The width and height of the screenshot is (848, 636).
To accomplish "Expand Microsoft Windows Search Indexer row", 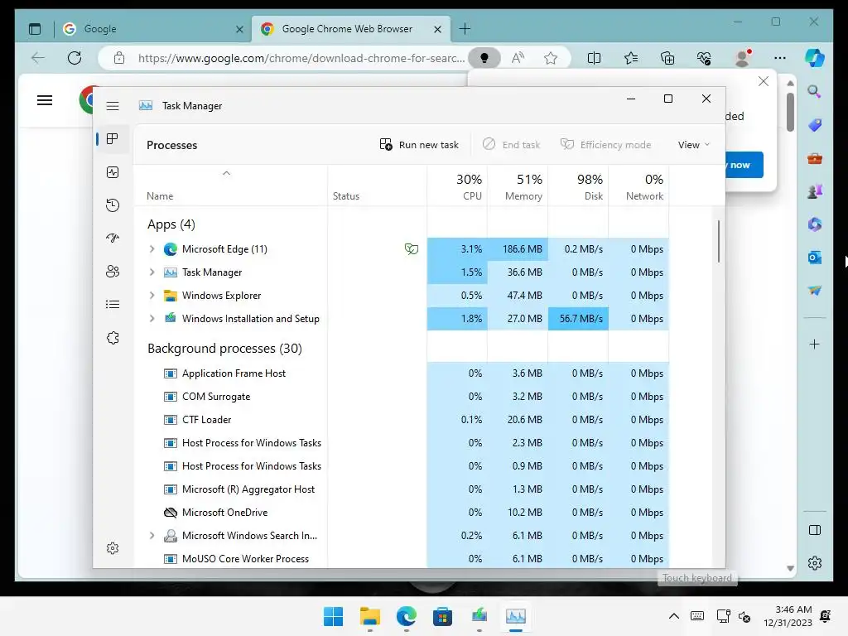I will click(152, 536).
